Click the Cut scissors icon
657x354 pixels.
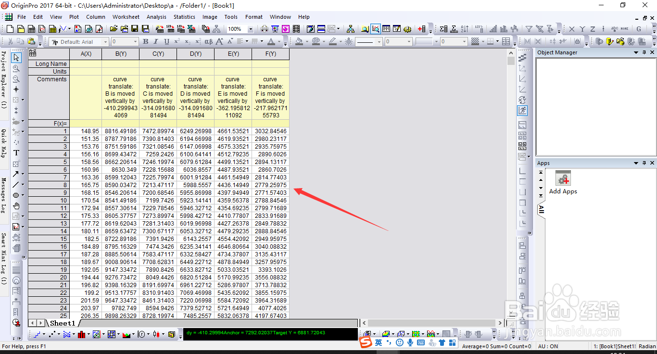[x=10, y=42]
